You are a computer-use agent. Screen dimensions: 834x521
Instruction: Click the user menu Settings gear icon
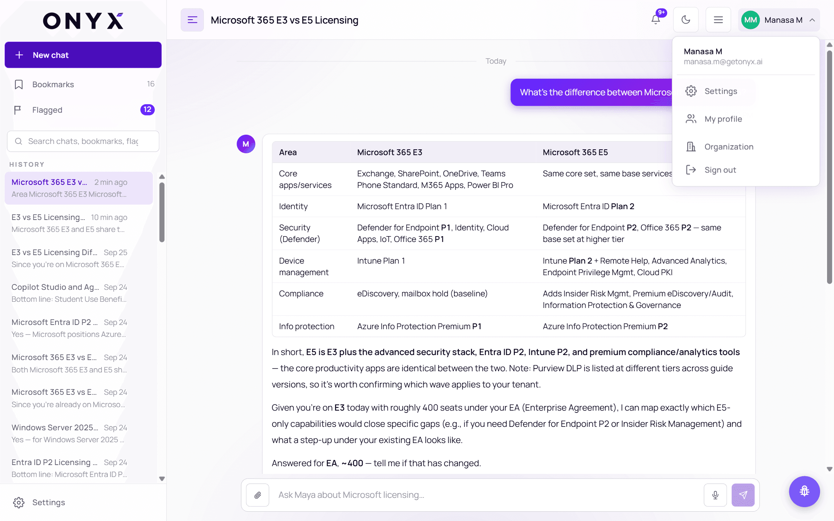point(691,91)
